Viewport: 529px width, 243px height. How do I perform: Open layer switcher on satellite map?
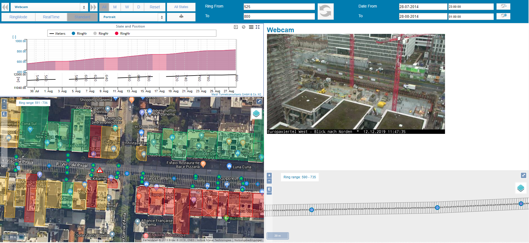click(x=256, y=114)
